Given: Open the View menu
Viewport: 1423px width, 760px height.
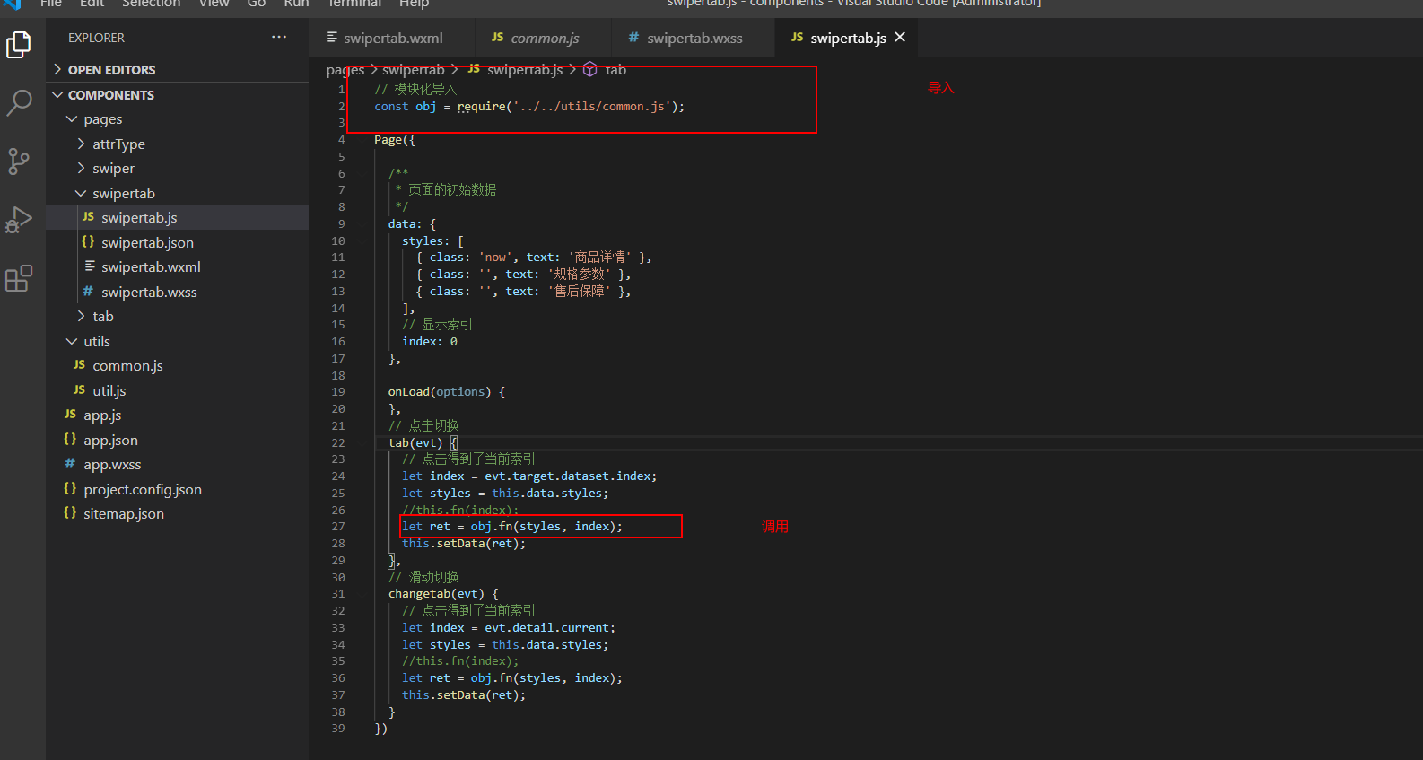Looking at the screenshot, I should coord(214,4).
